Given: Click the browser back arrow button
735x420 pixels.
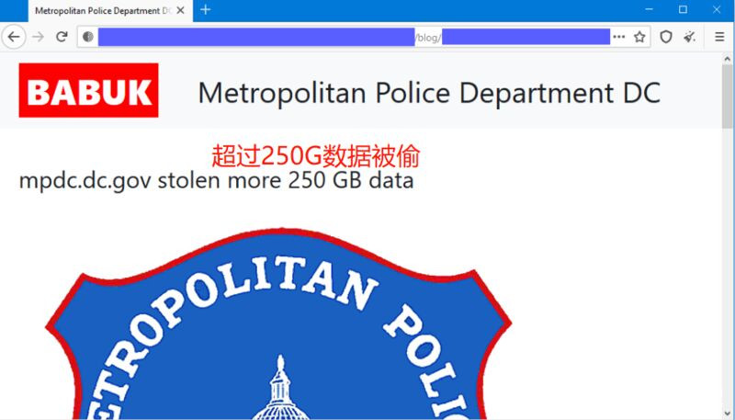Looking at the screenshot, I should coord(14,37).
